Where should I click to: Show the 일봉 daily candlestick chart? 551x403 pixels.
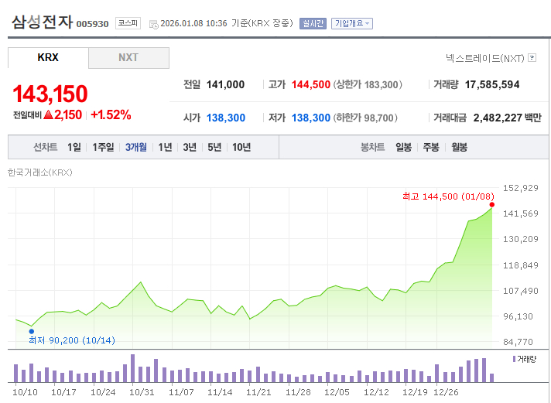click(403, 147)
